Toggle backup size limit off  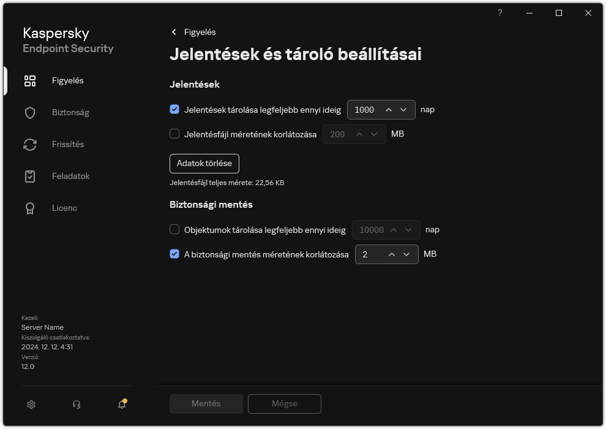(x=174, y=254)
